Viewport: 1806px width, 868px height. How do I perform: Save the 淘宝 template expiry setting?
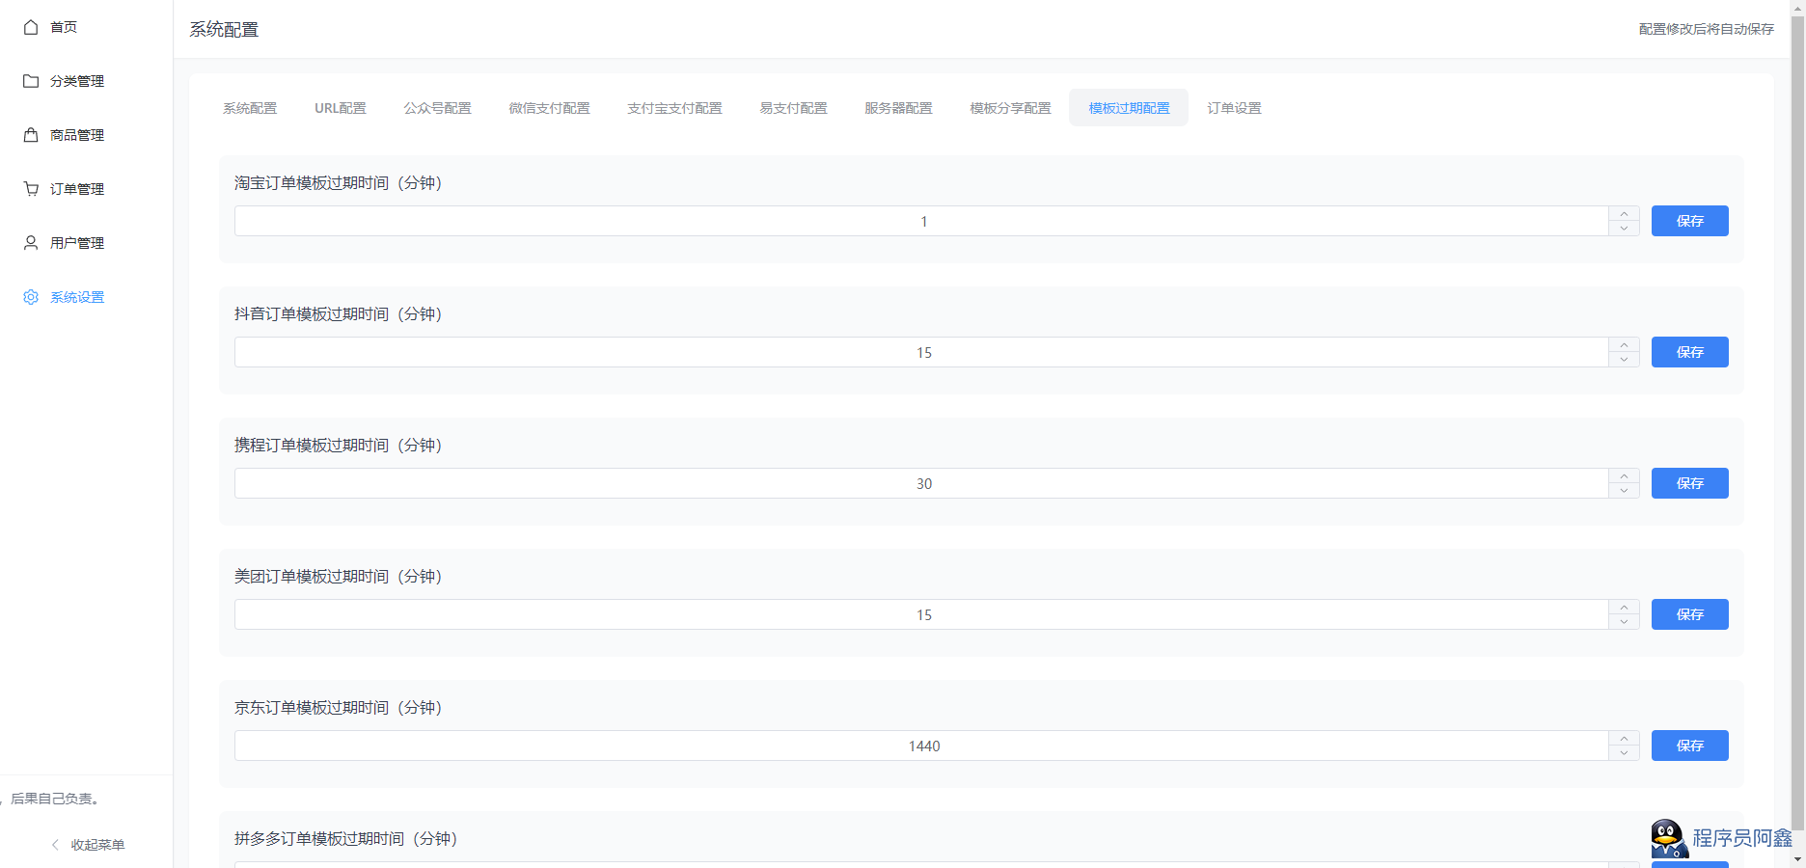coord(1689,221)
